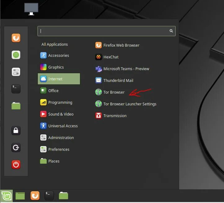Launch Firefox Web Browser from the list
The image size is (224, 203).
click(117, 45)
